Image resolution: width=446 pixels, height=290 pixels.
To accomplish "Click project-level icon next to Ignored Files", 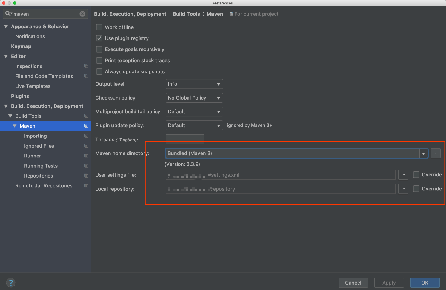I will (86, 146).
